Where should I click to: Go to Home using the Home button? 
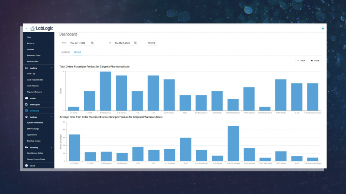(315, 61)
